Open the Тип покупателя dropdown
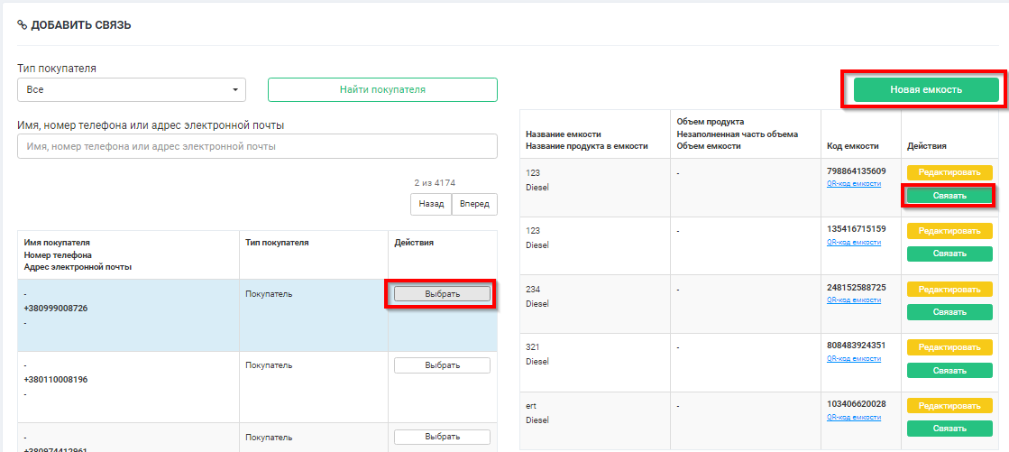The height and width of the screenshot is (452, 1009). (132, 89)
